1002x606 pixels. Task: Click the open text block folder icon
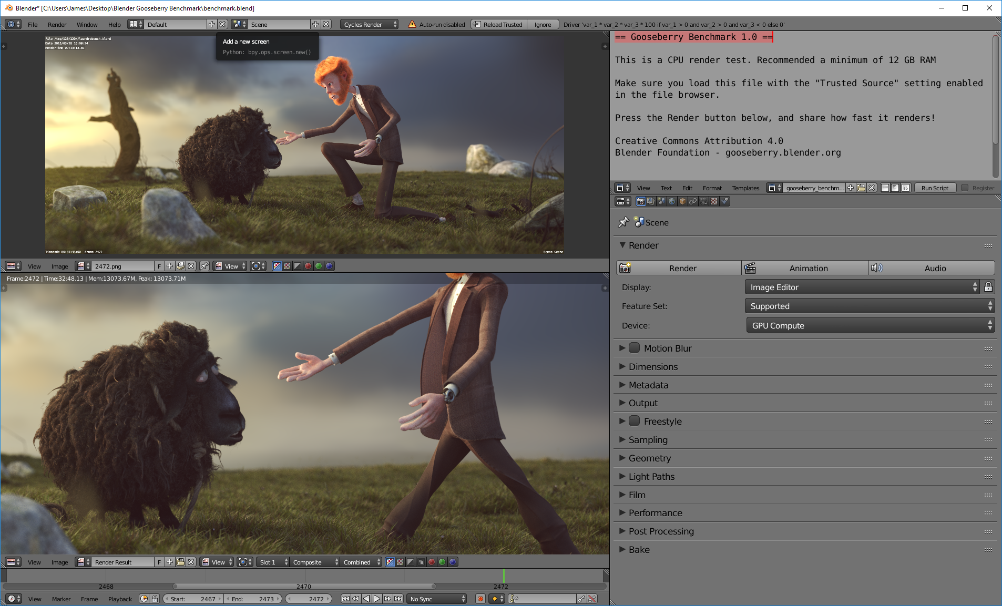click(861, 188)
